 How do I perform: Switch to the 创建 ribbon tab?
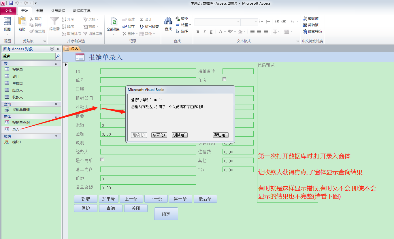(40, 11)
